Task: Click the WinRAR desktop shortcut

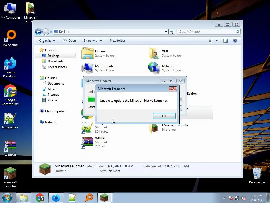Action: (x=10, y=148)
